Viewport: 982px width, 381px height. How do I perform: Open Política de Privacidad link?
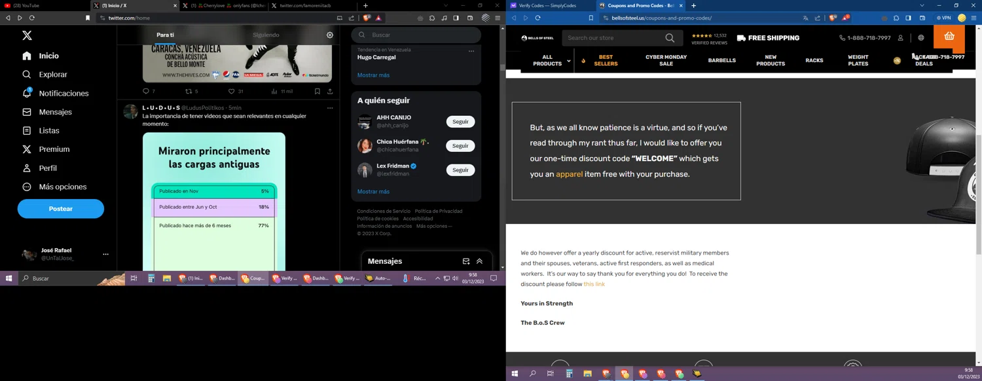(x=439, y=211)
